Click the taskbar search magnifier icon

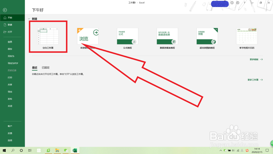coord(13,150)
